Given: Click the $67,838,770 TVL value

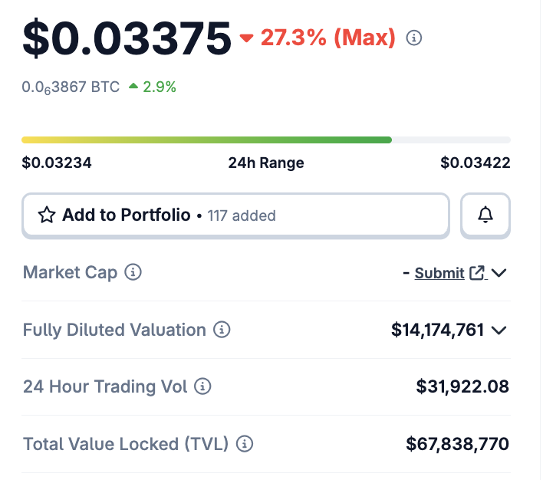Looking at the screenshot, I should click(457, 444).
